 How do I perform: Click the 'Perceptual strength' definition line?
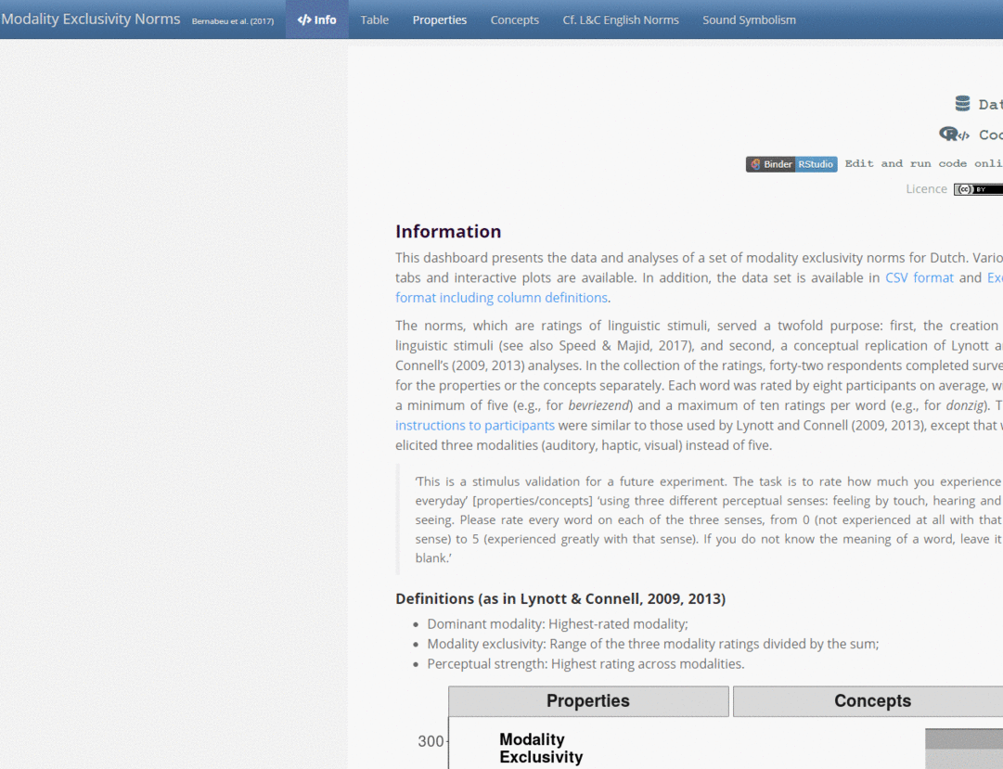585,664
